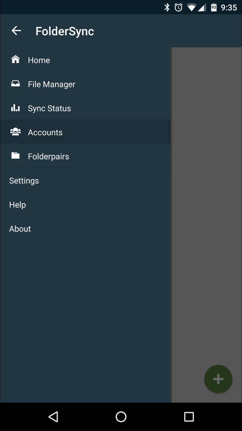Screen dimensions: 242x431
Task: Select the Folderpairs folder icon
Action: tap(15, 156)
